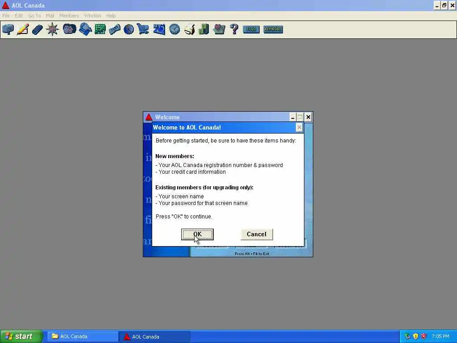The width and height of the screenshot is (457, 343).
Task: Close the background Welcome window
Action: [x=308, y=117]
